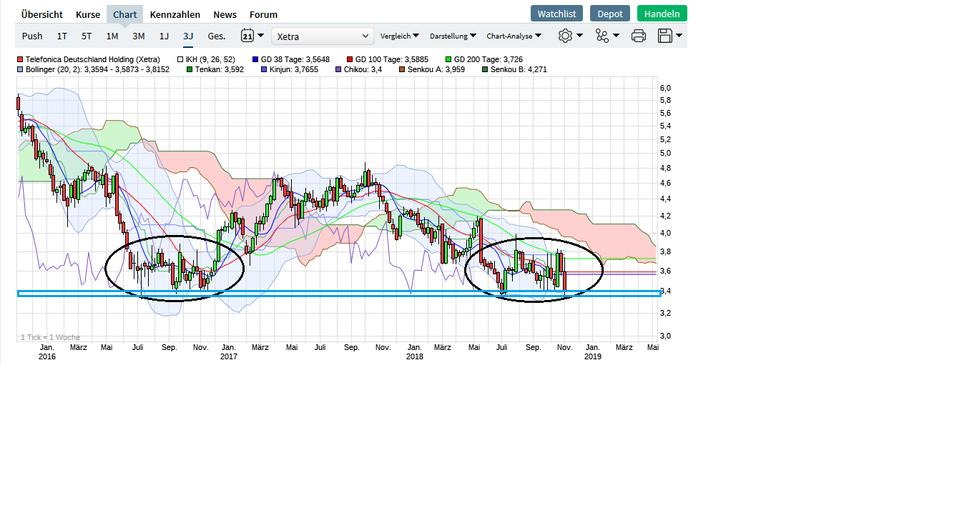Select the 1M timeframe button
977x520 pixels.
[x=112, y=36]
